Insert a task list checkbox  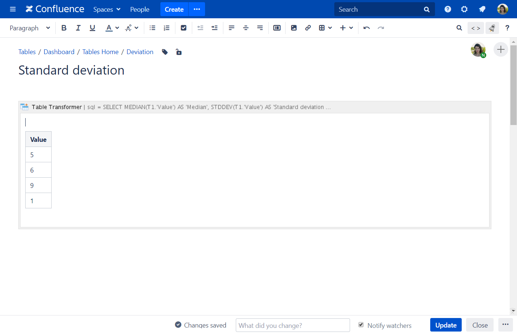point(183,28)
